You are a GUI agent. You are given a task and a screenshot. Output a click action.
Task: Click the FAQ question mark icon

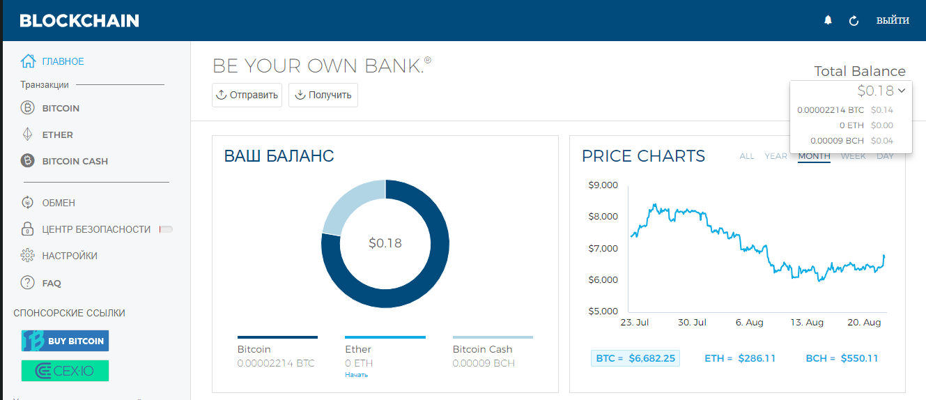[28, 283]
